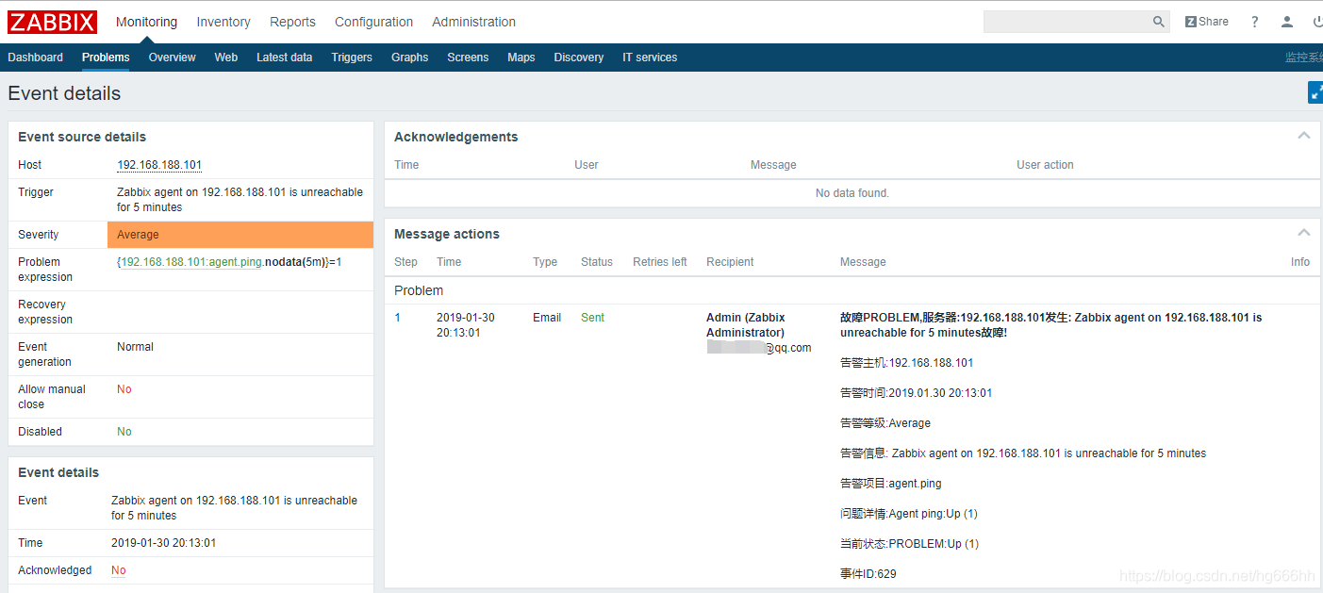This screenshot has width=1323, height=593.
Task: Click Disabled value No
Action: click(124, 432)
